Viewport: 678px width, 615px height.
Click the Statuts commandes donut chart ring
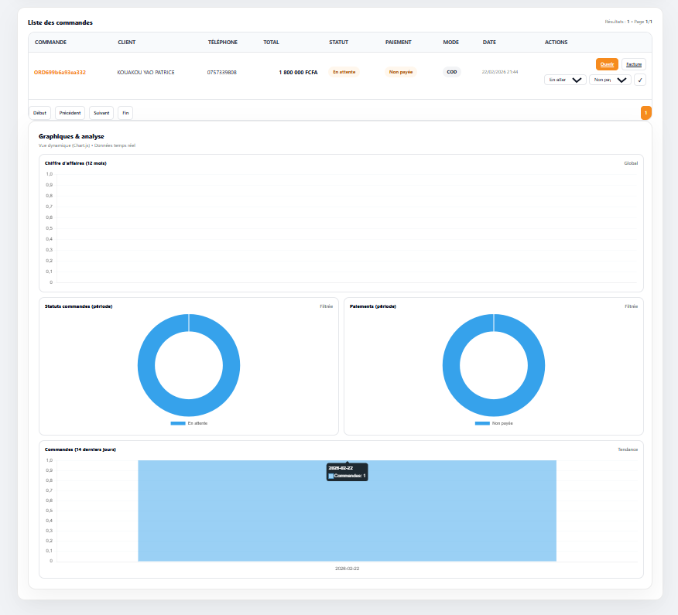147,367
